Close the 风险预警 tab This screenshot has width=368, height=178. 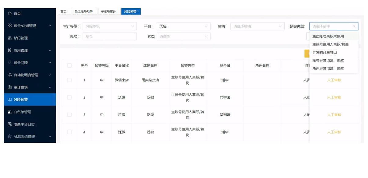click(x=138, y=12)
